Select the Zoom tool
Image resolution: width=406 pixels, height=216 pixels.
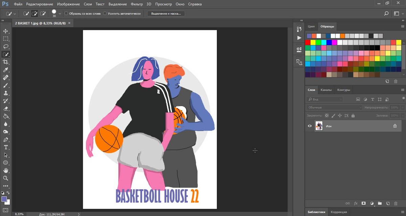click(x=6, y=178)
